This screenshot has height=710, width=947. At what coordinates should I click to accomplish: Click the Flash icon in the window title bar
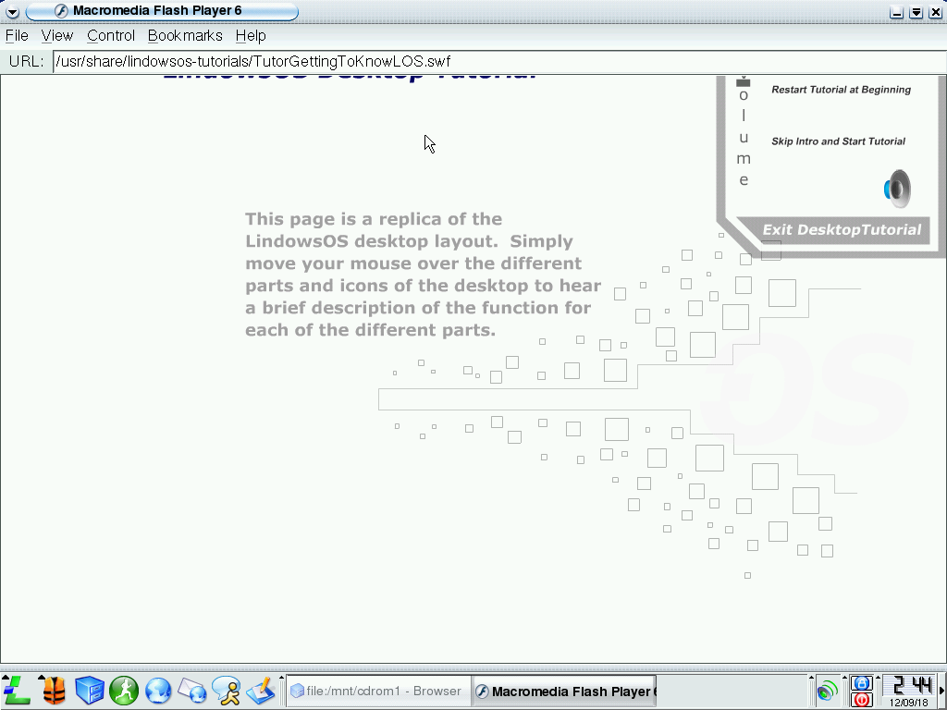click(61, 11)
